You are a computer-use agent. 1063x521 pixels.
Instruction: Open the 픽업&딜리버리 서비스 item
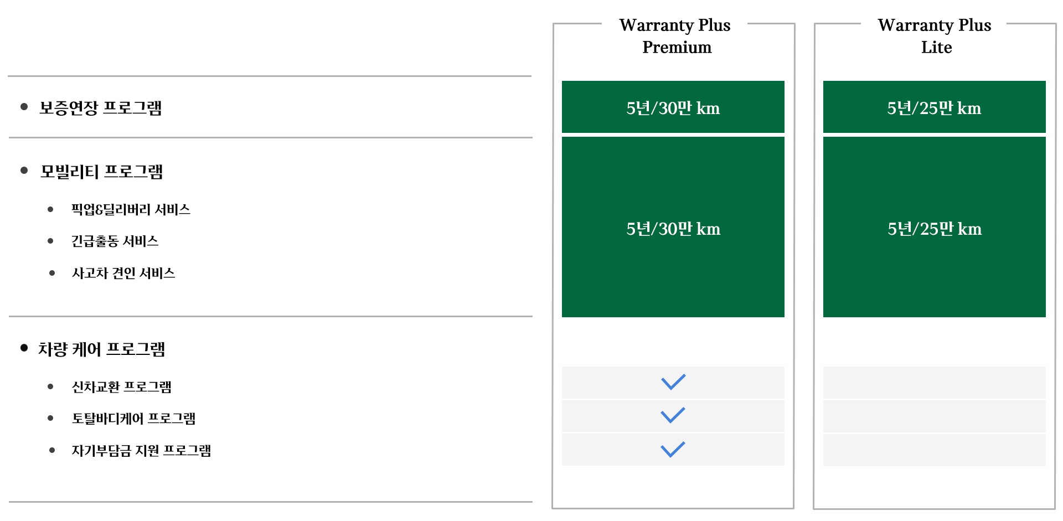click(131, 209)
